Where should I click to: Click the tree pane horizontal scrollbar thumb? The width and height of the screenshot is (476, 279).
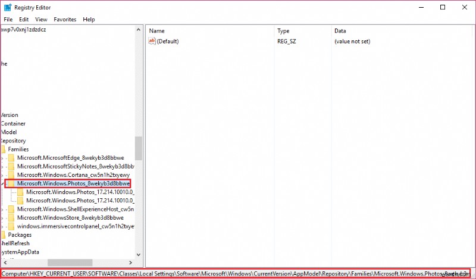pyautogui.click(x=70, y=262)
